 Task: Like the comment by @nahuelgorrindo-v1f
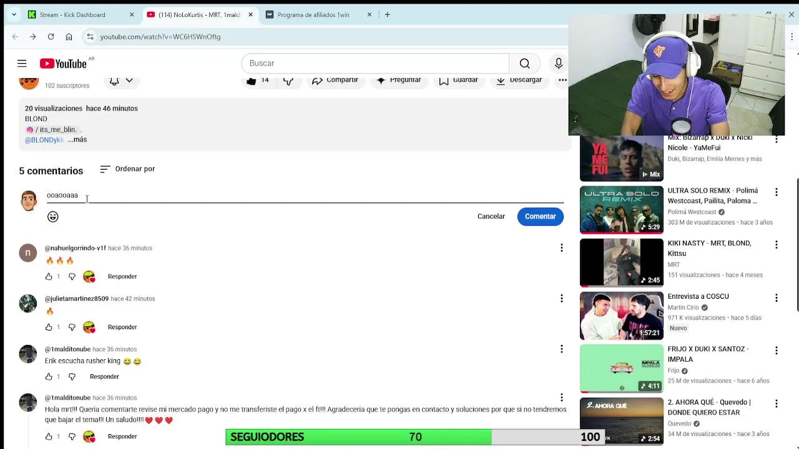point(49,276)
